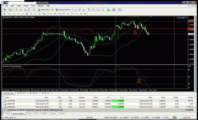Screen dimensions: 198x120
Task: Switch chart to MN timeframe
Action: point(85,14)
